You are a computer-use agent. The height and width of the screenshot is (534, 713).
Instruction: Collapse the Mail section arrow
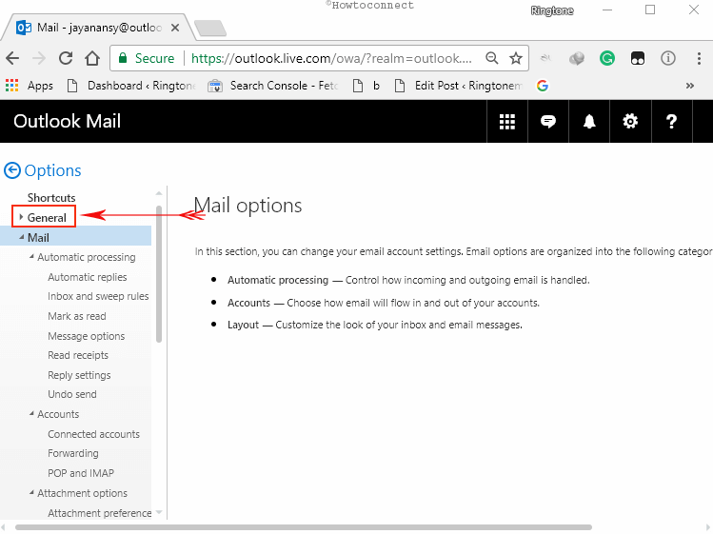[x=21, y=237]
